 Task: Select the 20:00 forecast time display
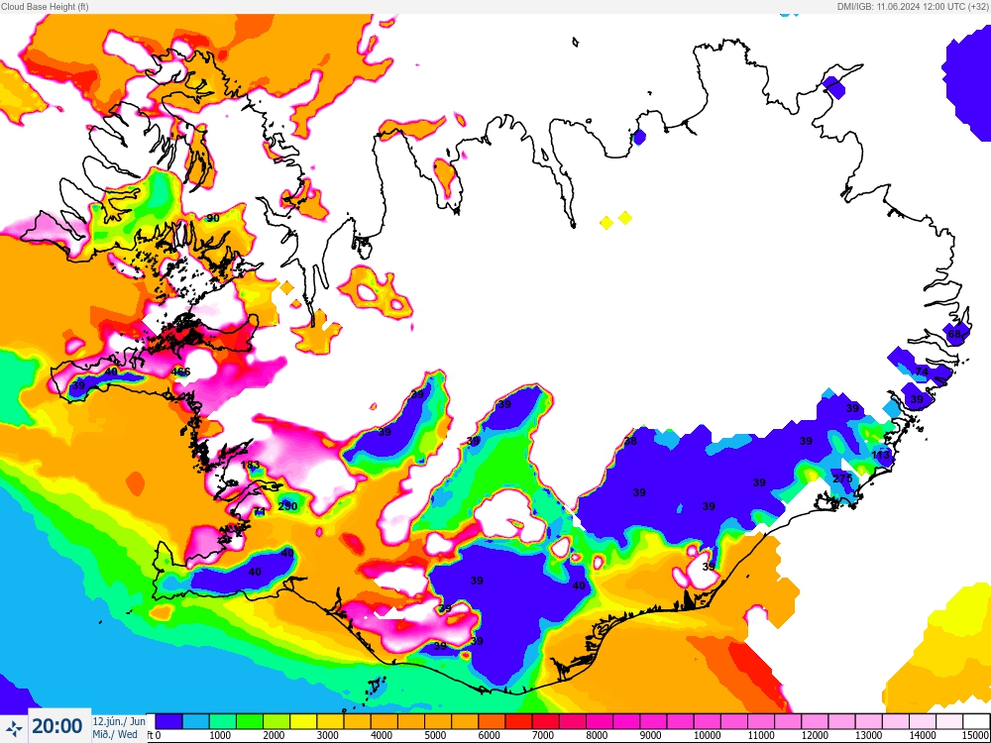click(x=56, y=726)
